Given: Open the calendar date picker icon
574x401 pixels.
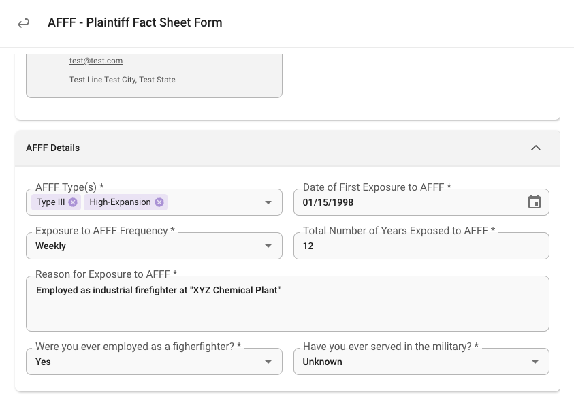Looking at the screenshot, I should [x=535, y=202].
